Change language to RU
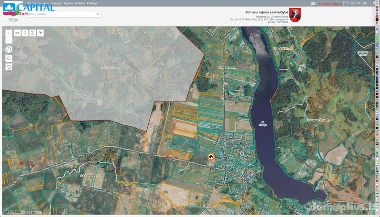This screenshot has width=380, height=217. coord(365,3)
